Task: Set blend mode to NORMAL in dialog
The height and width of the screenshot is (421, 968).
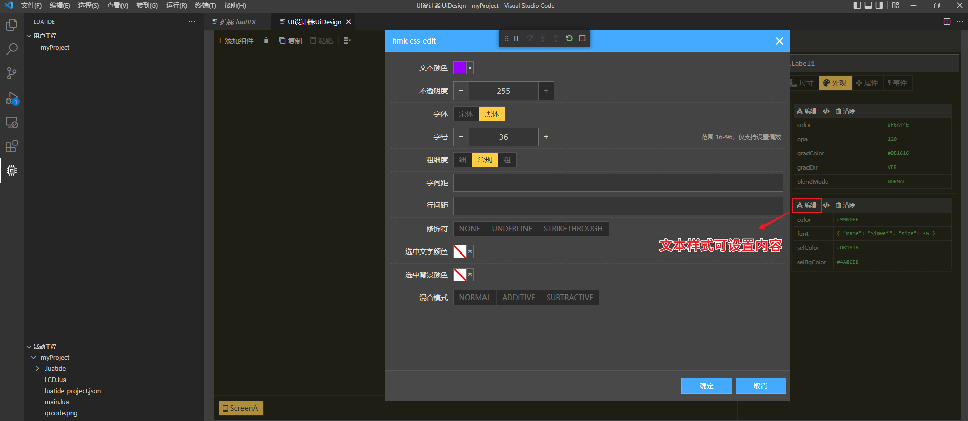Action: tap(474, 298)
